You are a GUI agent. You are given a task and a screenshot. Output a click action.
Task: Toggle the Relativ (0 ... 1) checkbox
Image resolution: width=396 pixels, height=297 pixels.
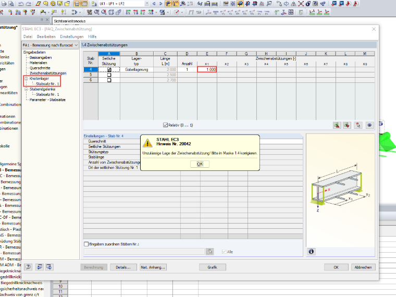pyautogui.click(x=165, y=125)
